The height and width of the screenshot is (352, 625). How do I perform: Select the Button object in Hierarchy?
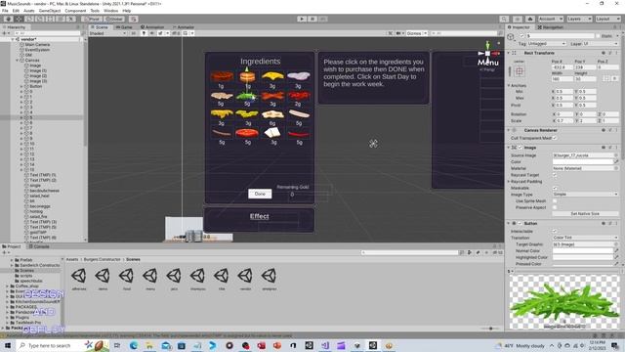pos(35,86)
